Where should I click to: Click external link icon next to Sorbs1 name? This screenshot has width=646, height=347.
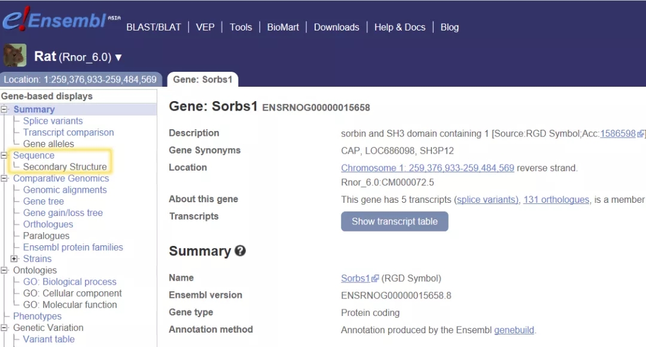(375, 279)
